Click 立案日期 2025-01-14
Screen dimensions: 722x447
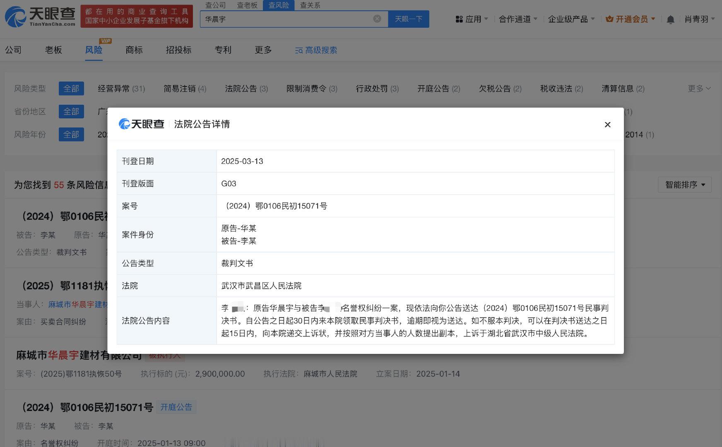coord(438,374)
